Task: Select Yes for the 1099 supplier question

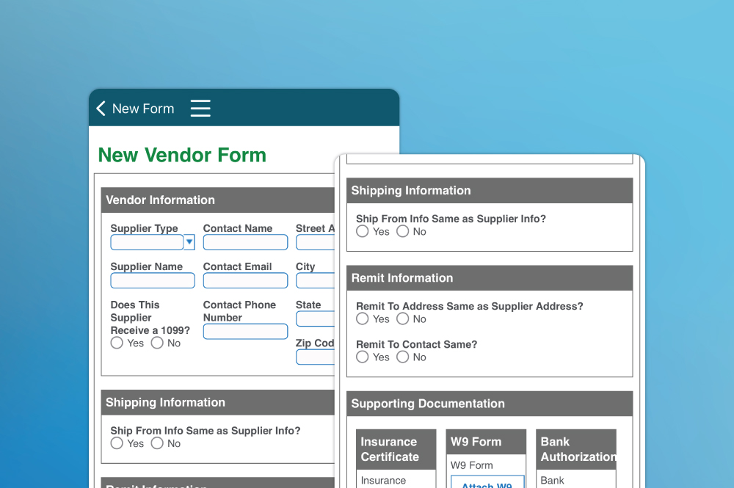Action: click(117, 343)
